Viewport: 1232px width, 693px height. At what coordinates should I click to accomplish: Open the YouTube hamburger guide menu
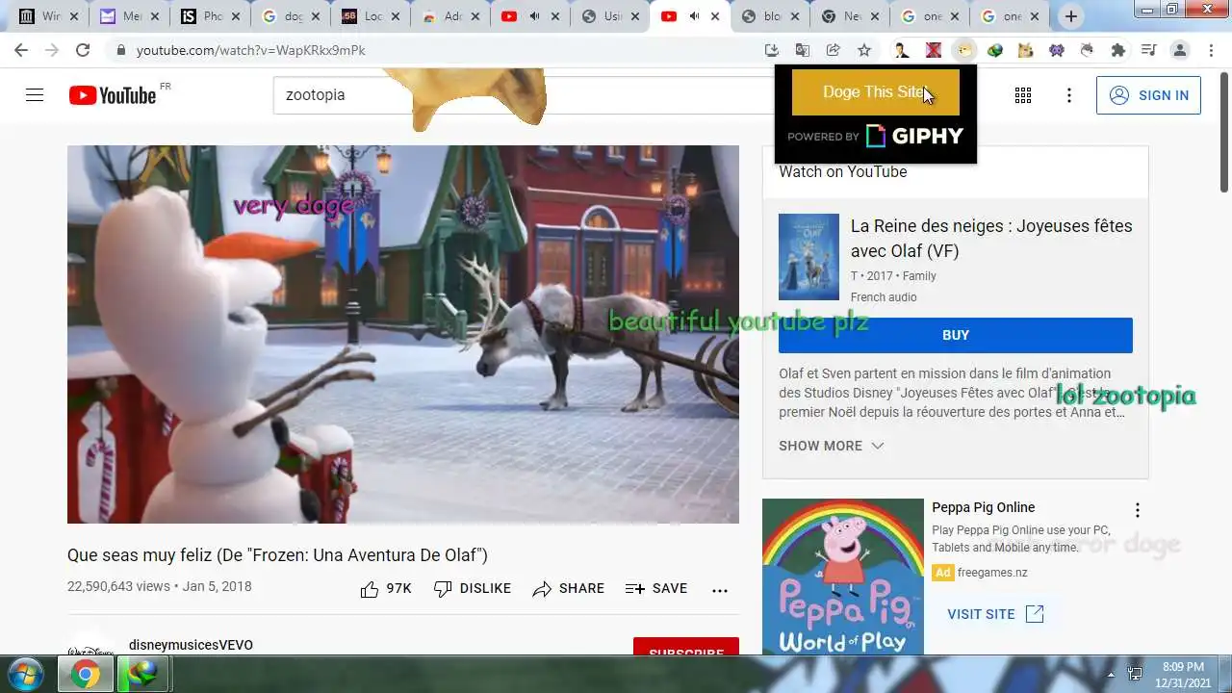pyautogui.click(x=35, y=95)
